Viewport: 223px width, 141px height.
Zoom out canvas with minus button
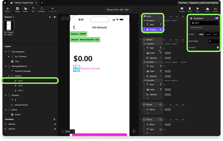(x=62, y=132)
